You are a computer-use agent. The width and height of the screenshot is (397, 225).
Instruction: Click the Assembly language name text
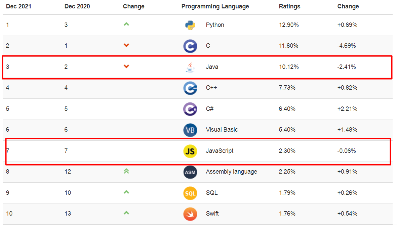pos(231,172)
